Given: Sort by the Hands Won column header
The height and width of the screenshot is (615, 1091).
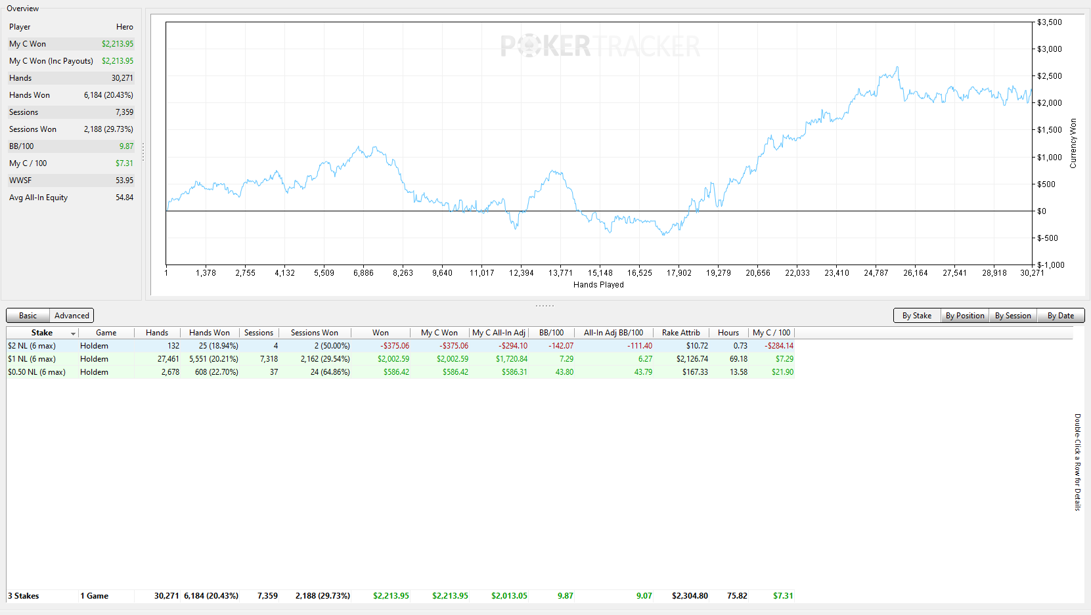Looking at the screenshot, I should (210, 333).
